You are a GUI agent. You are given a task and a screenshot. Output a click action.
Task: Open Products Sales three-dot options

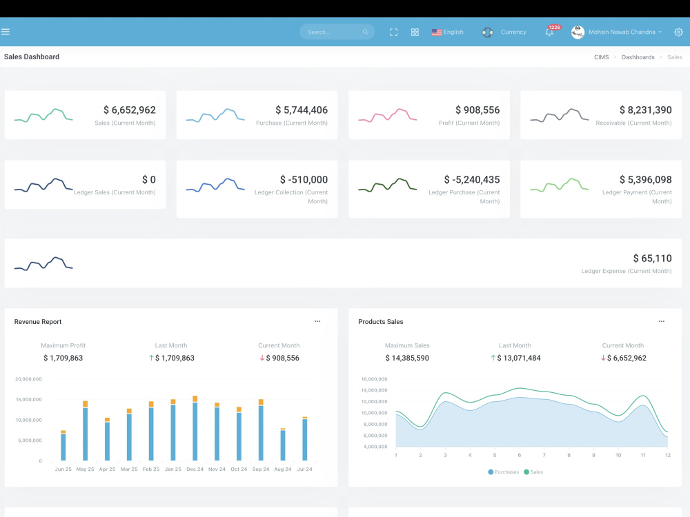pyautogui.click(x=662, y=321)
